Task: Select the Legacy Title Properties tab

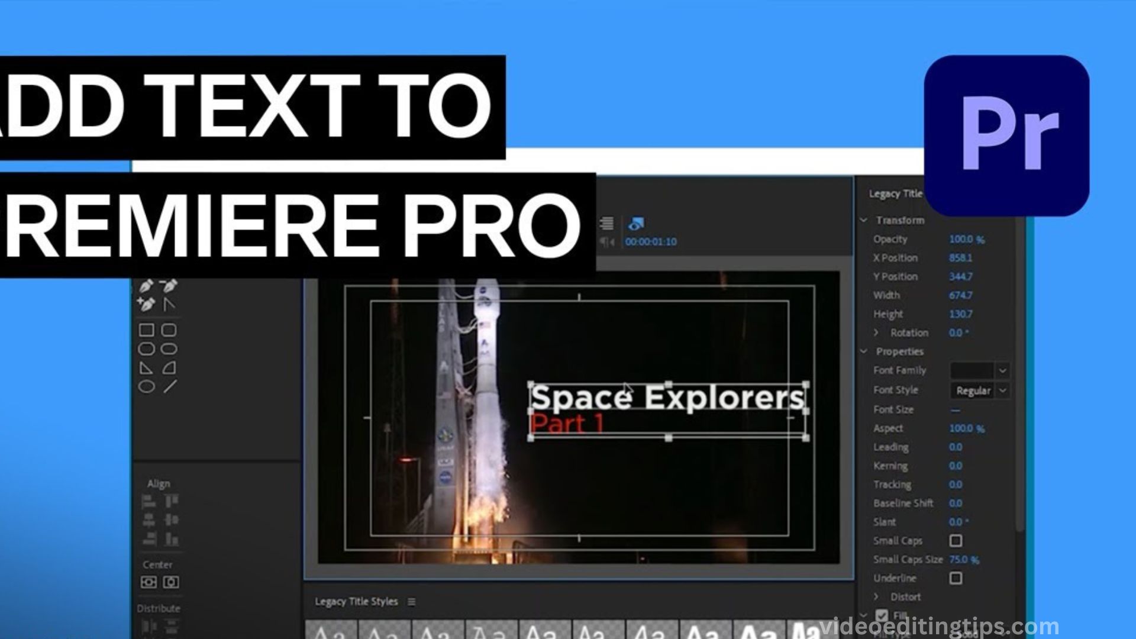Action: click(895, 193)
